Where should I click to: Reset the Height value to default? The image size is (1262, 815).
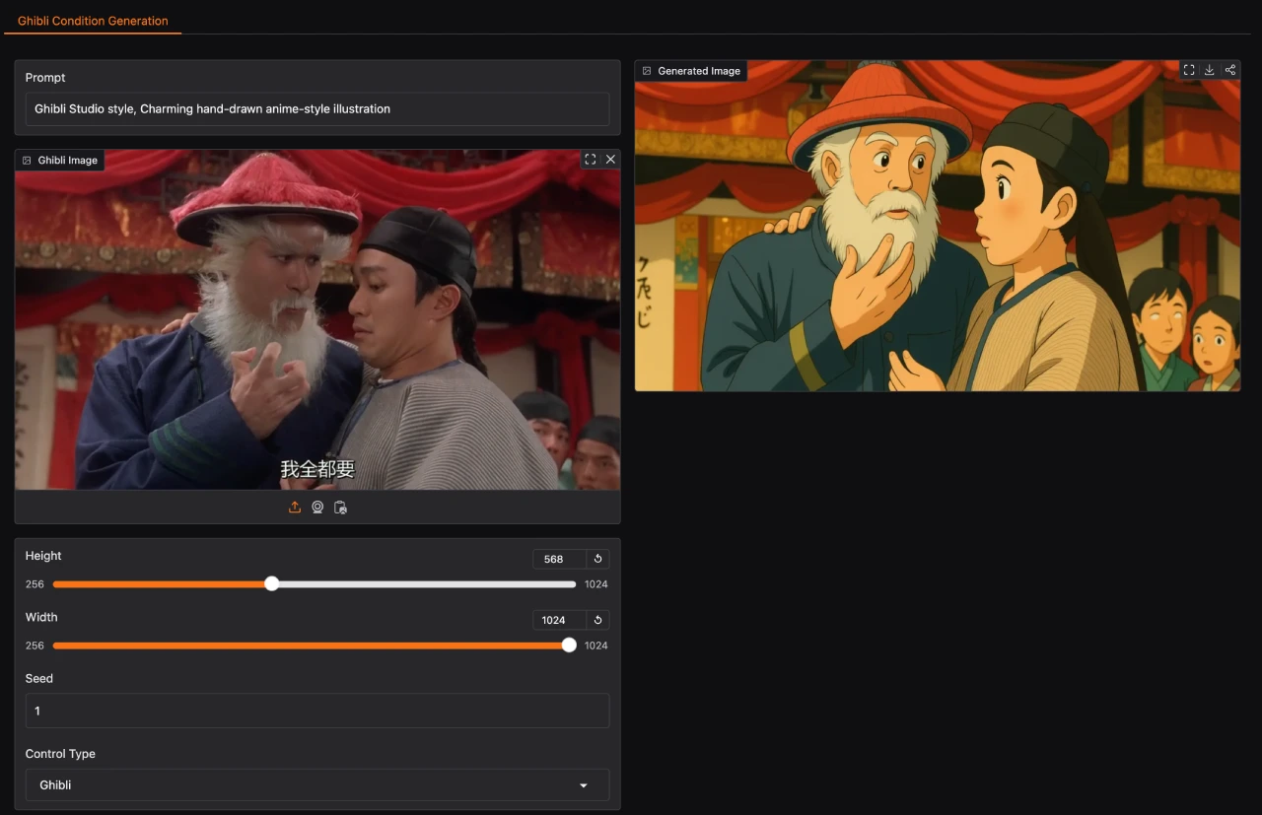[597, 559]
